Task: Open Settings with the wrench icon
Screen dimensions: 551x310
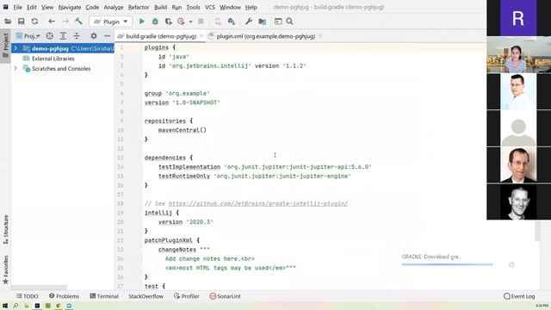Action: point(249,22)
